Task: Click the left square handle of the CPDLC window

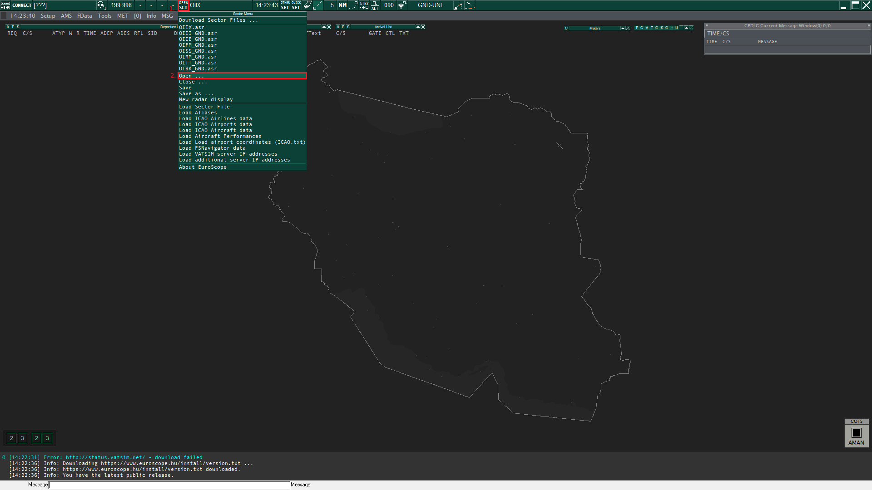Action: [707, 25]
